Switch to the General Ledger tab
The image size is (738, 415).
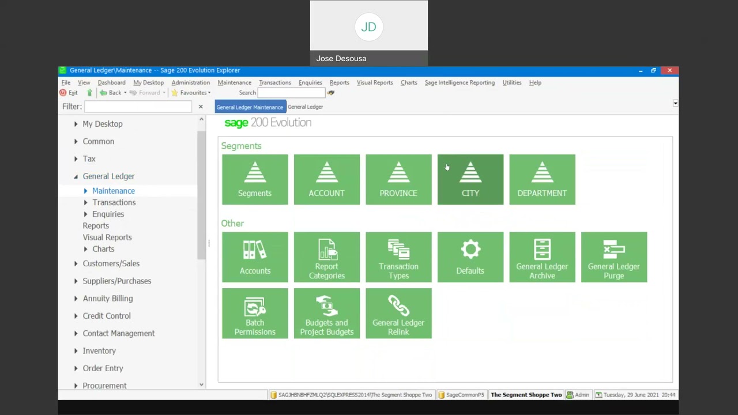[x=306, y=107]
